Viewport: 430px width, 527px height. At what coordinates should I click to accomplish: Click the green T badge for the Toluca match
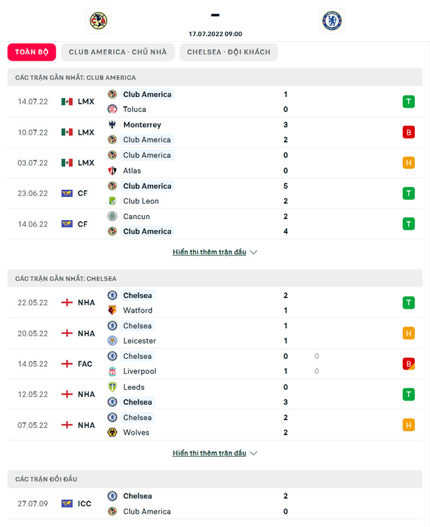tap(408, 101)
